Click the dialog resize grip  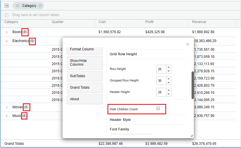click(x=191, y=136)
